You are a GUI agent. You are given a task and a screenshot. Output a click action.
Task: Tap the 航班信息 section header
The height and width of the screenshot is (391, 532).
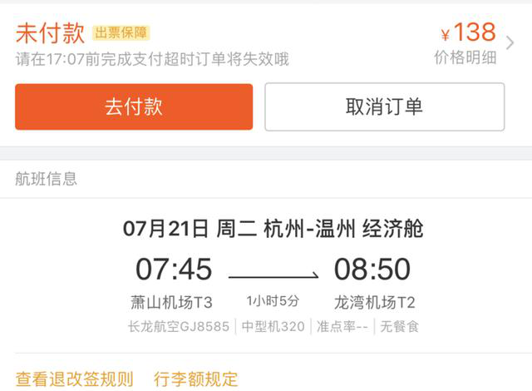point(47,179)
